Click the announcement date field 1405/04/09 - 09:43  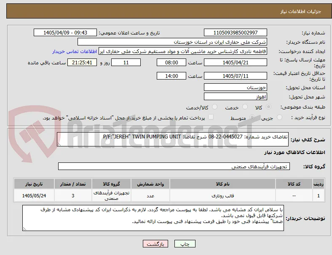[x=65, y=33]
